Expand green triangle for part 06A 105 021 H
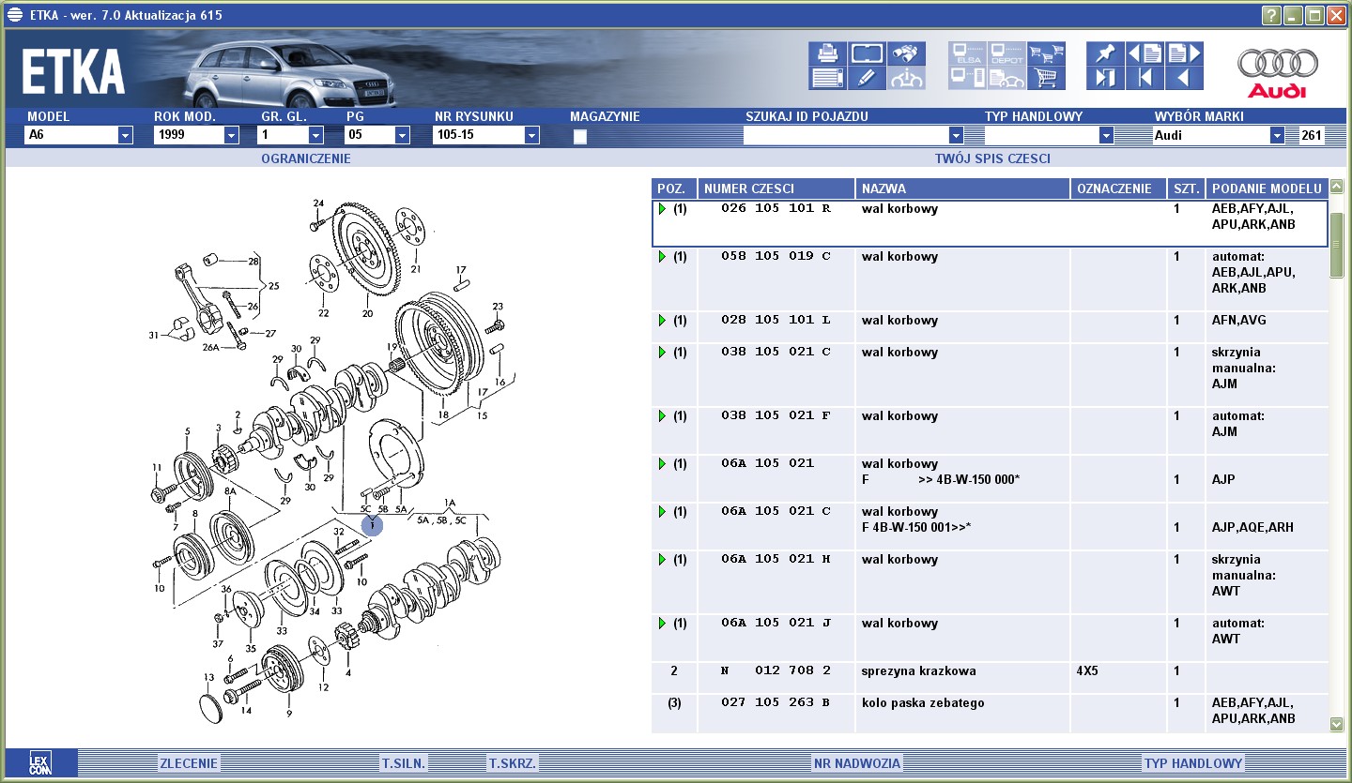Screen dimensions: 1352x783 (x=662, y=559)
